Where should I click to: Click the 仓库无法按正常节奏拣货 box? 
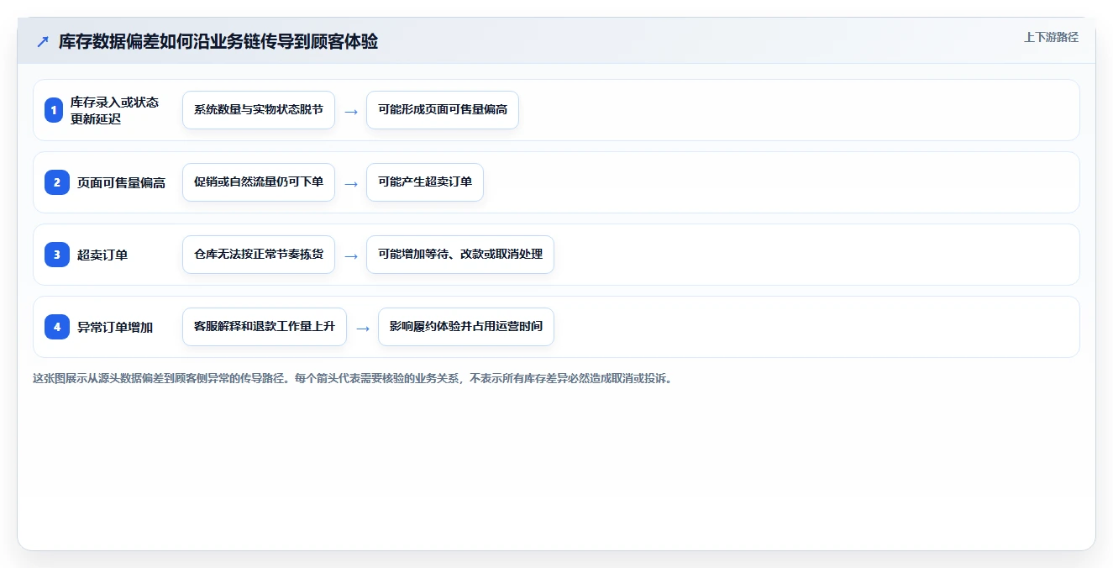point(259,255)
